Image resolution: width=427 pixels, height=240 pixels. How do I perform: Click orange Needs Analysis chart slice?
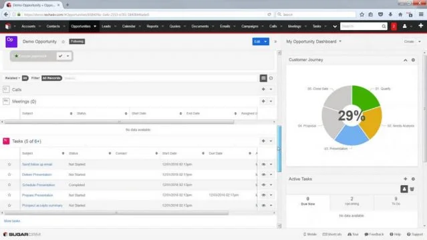372,122
